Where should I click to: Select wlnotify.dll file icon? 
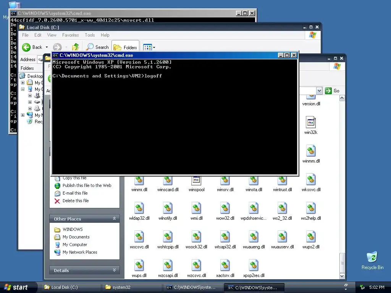click(168, 208)
